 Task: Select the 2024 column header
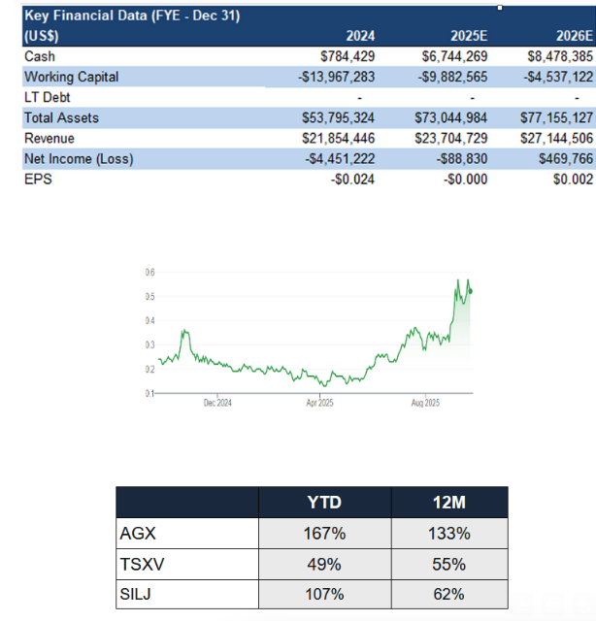pos(360,37)
